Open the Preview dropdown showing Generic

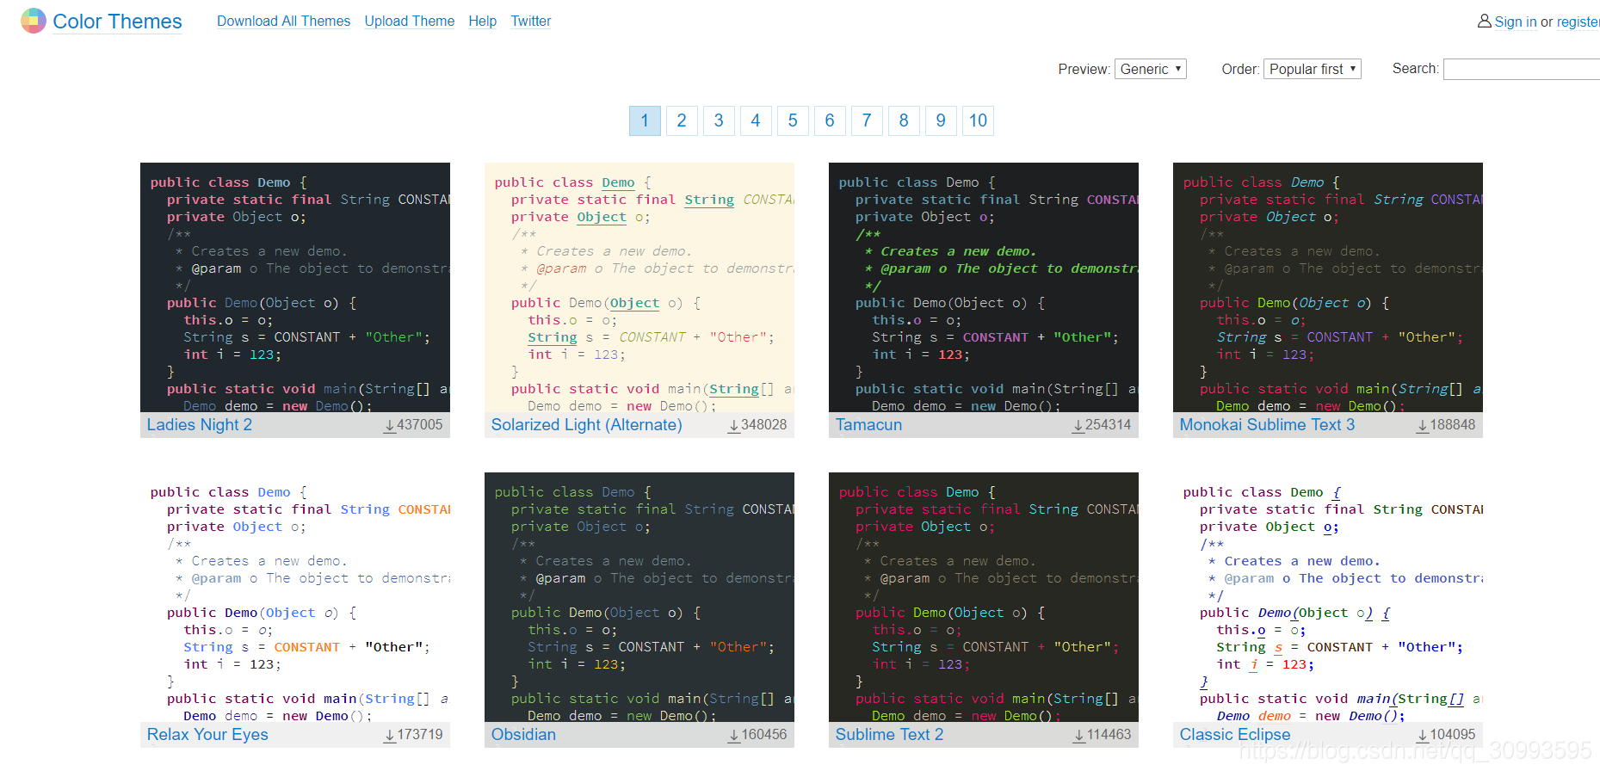[x=1151, y=69]
